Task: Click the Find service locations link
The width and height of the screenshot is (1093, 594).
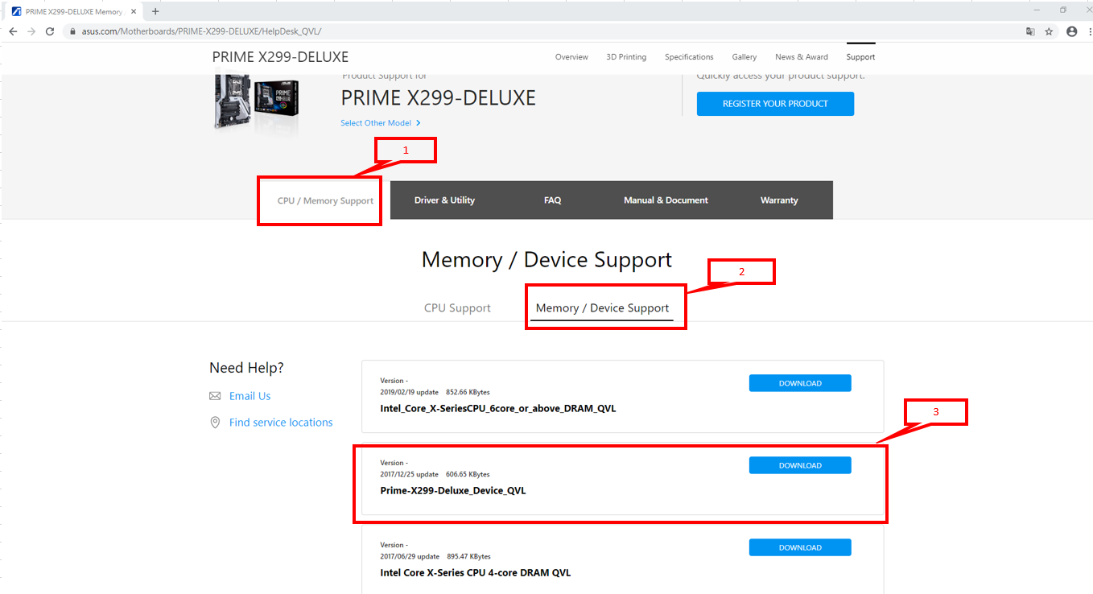Action: coord(281,423)
